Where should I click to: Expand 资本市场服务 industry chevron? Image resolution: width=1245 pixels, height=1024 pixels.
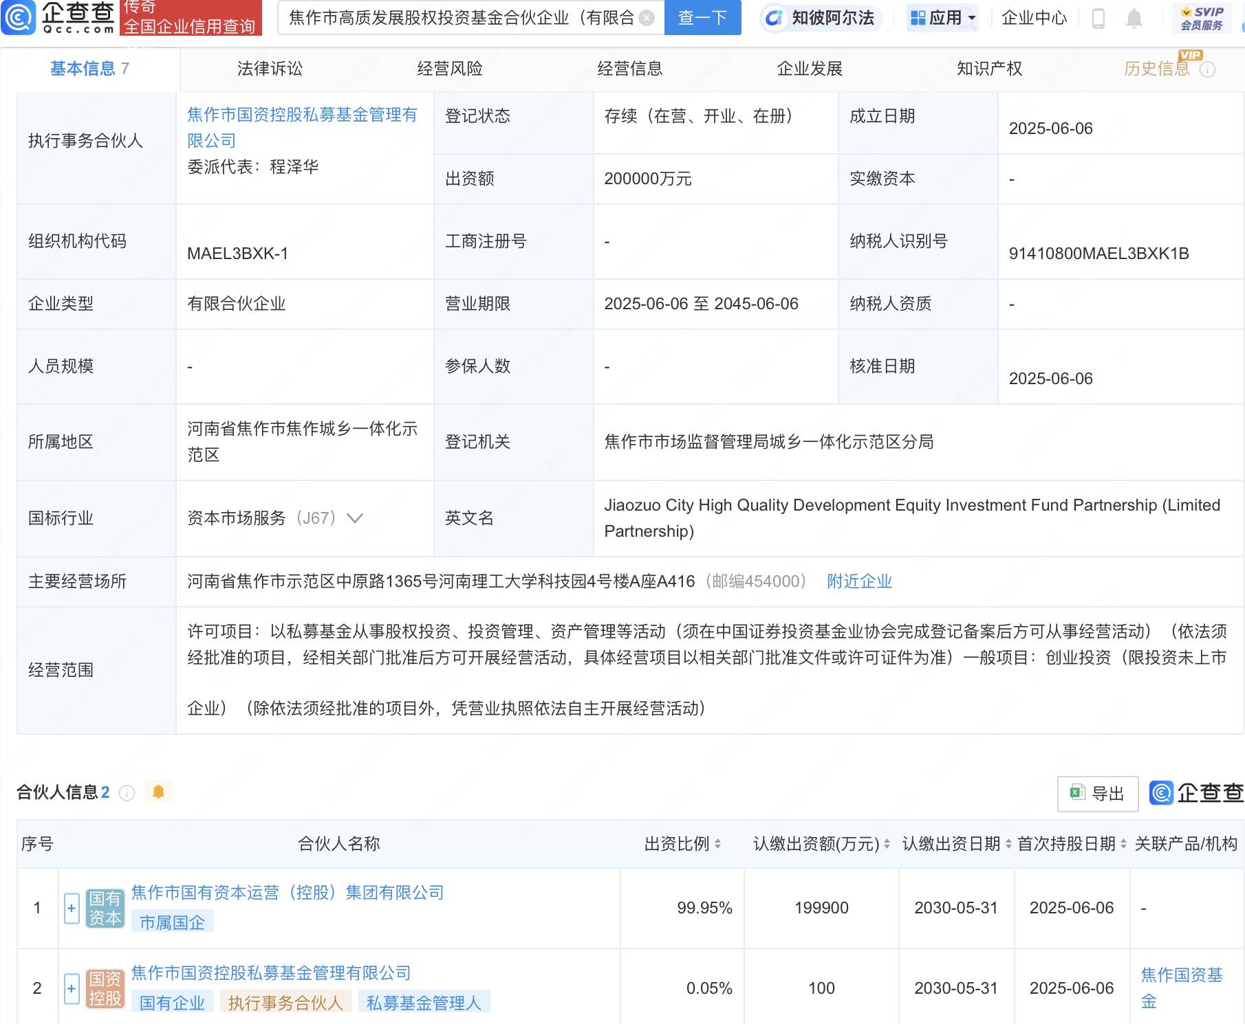(355, 518)
